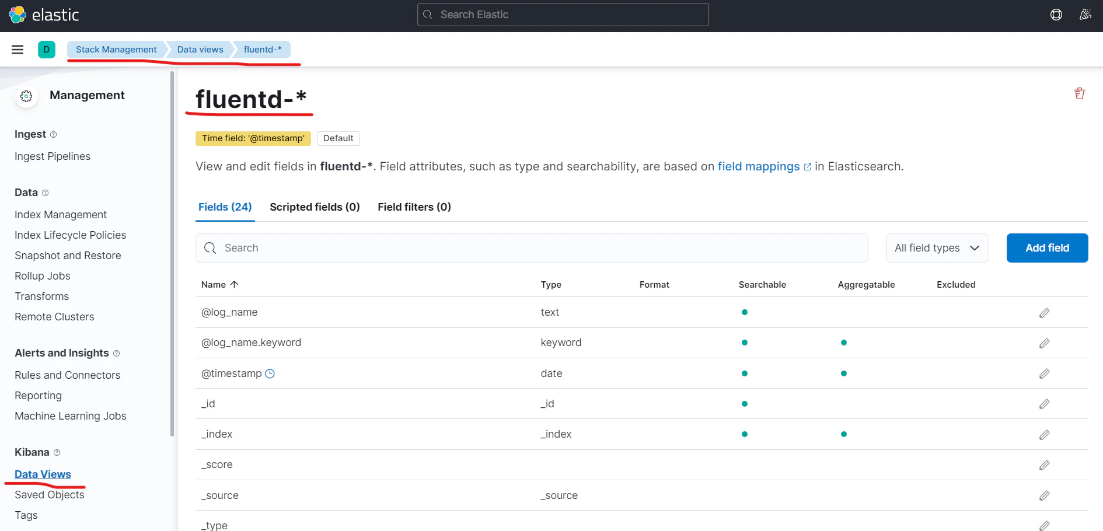Image resolution: width=1103 pixels, height=531 pixels.
Task: Sort by the Type column header
Action: [x=551, y=285]
